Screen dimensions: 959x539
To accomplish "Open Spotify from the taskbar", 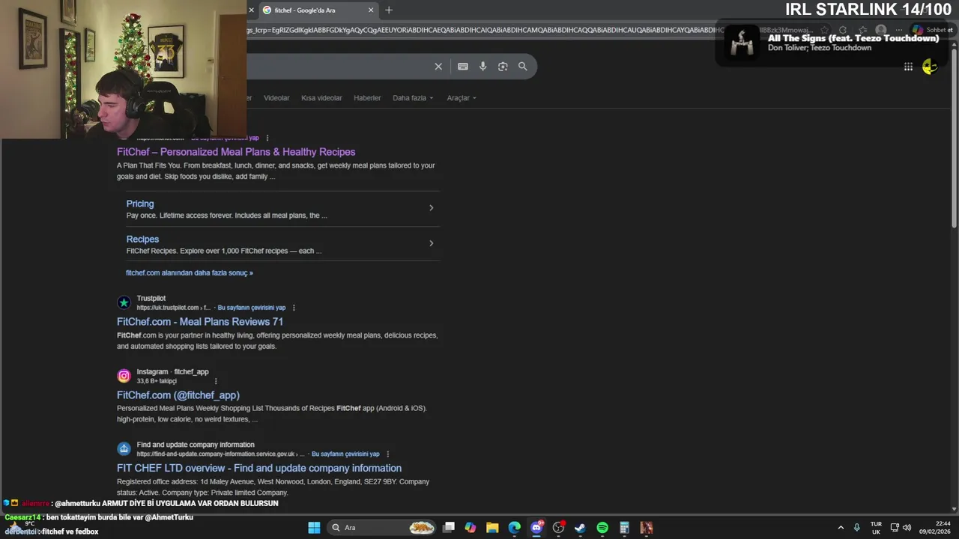I will 602,528.
